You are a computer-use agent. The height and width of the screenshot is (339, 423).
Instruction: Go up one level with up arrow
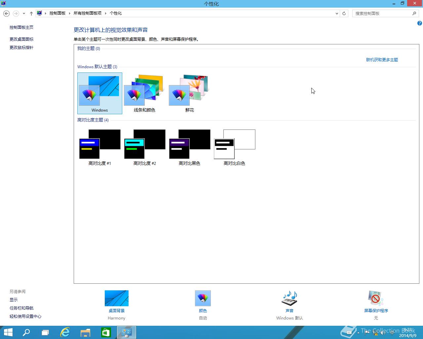(31, 14)
